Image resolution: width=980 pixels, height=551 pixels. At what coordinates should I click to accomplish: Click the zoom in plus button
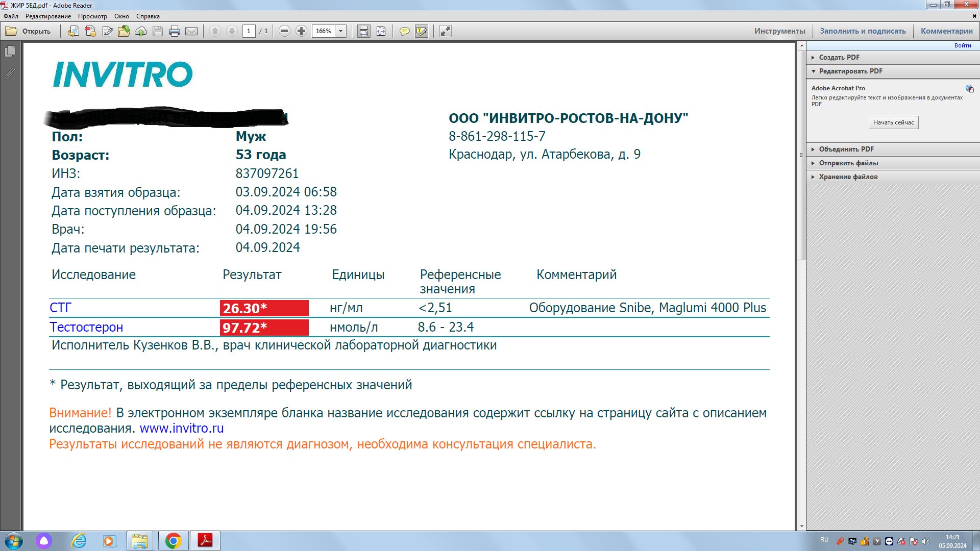click(x=302, y=31)
